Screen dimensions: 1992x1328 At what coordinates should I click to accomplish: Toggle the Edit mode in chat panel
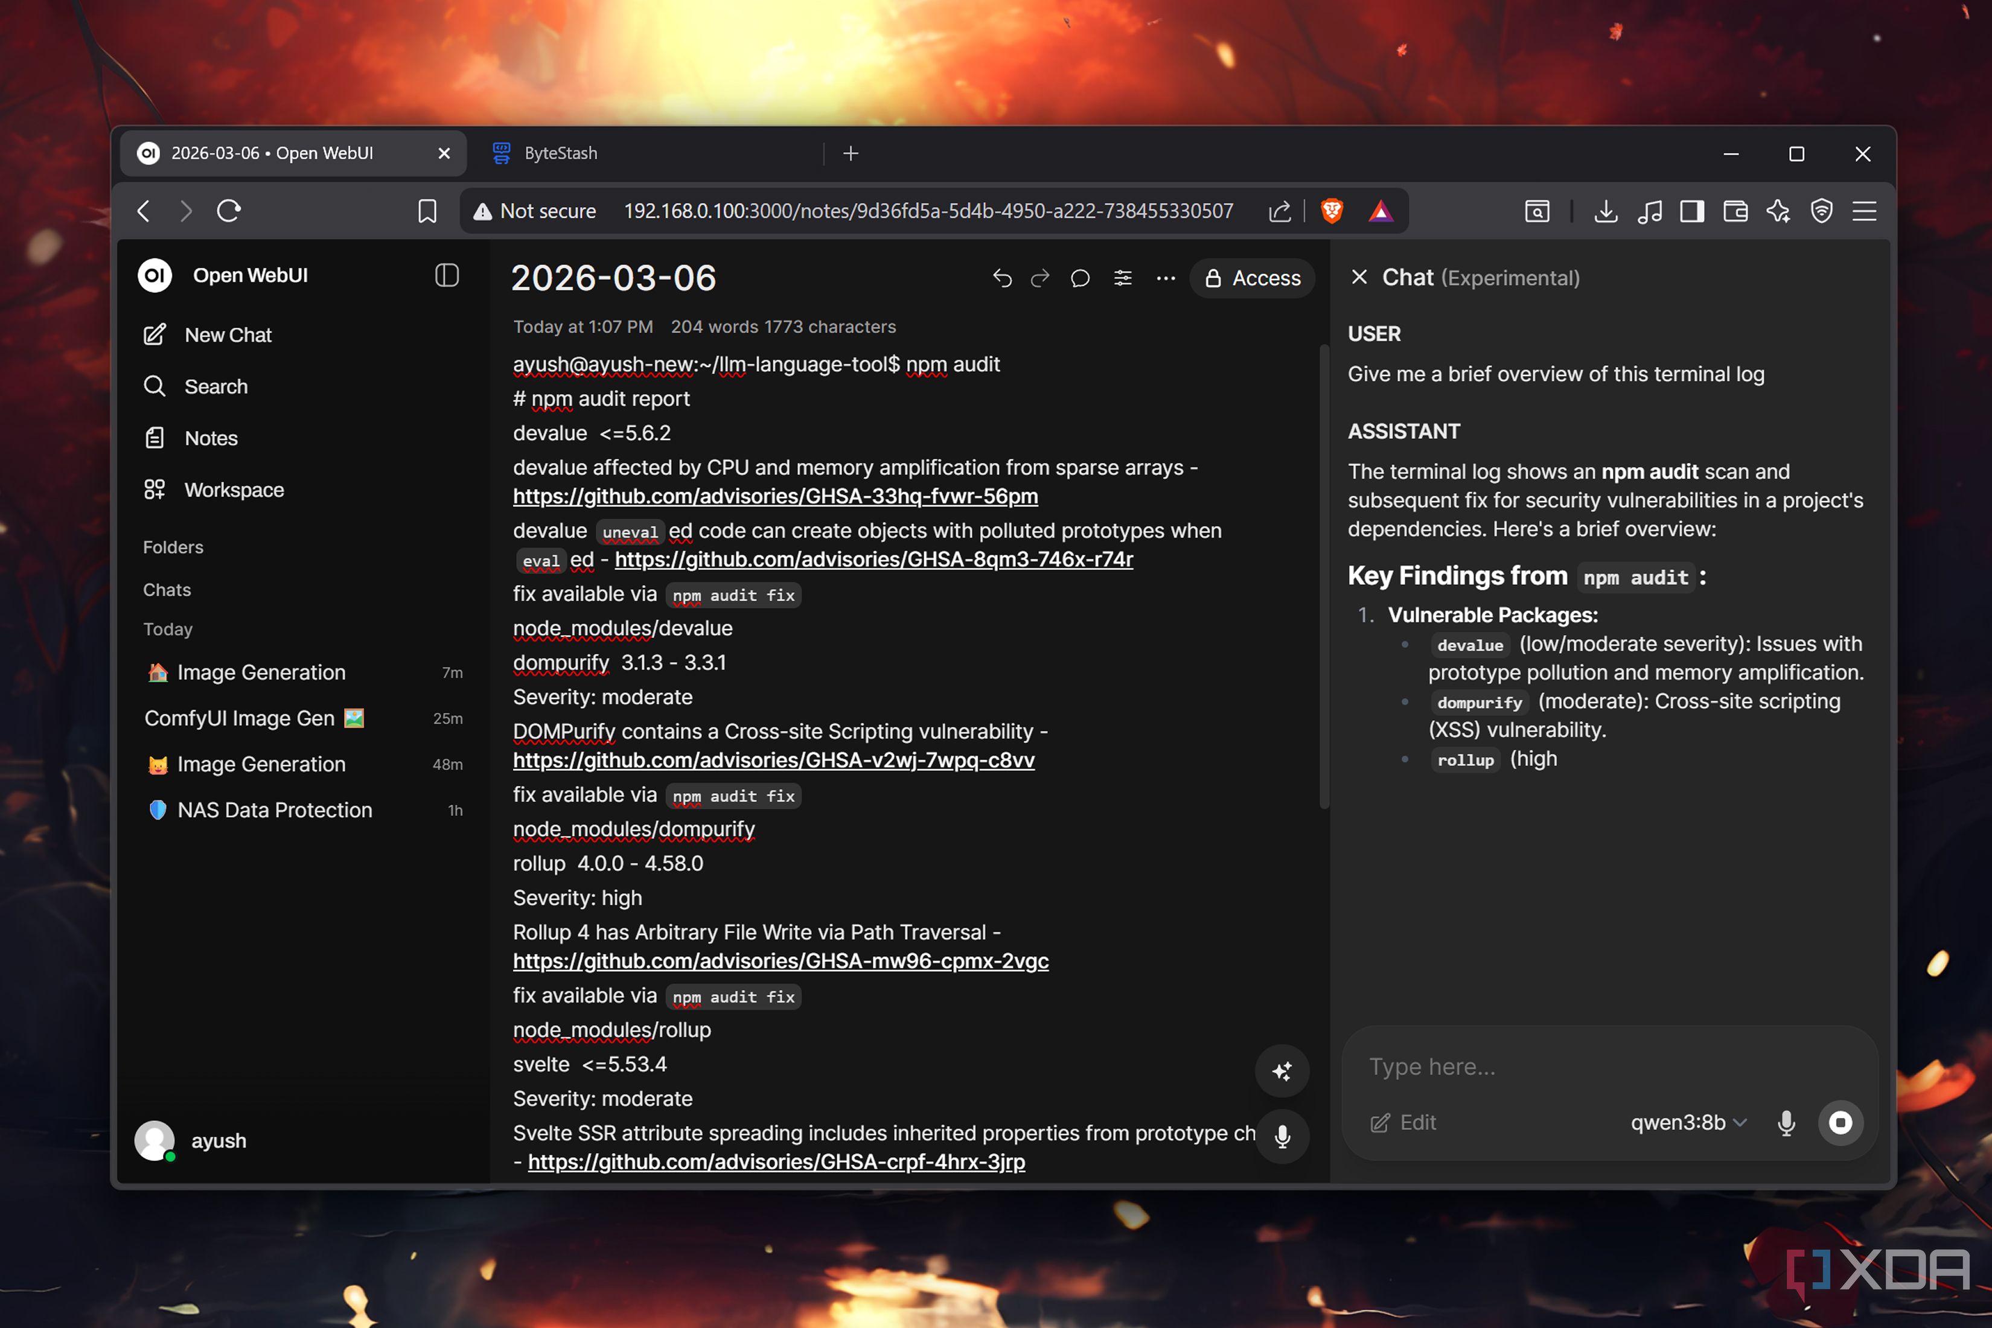pos(1402,1122)
